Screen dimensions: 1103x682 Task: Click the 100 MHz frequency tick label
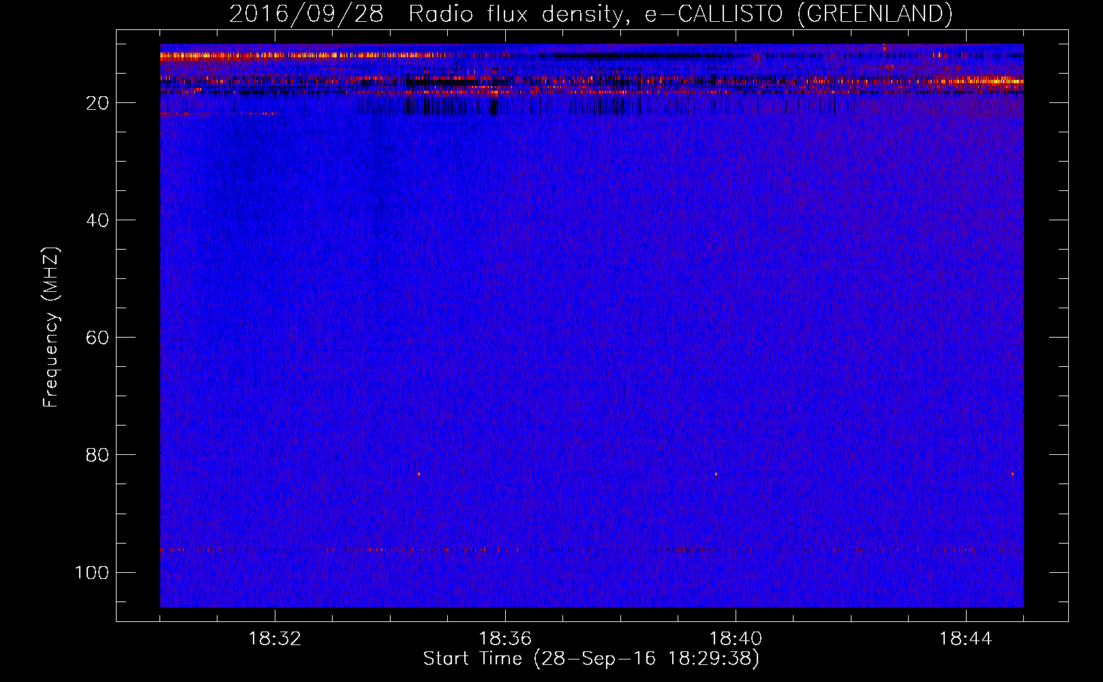(92, 572)
